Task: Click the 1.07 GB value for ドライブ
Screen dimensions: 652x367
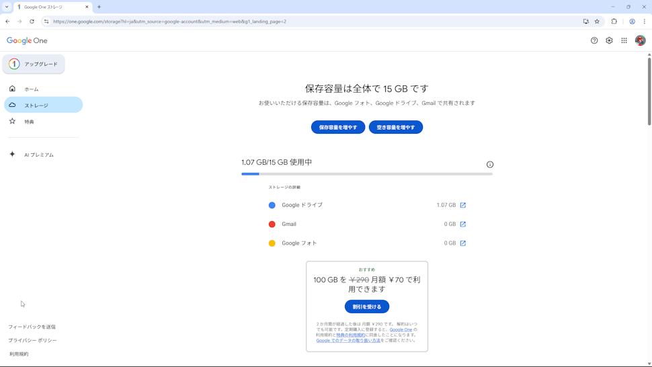Action: (446, 205)
